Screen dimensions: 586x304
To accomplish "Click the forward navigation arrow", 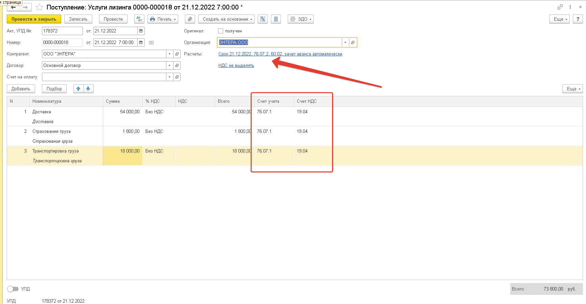I will (26, 7).
